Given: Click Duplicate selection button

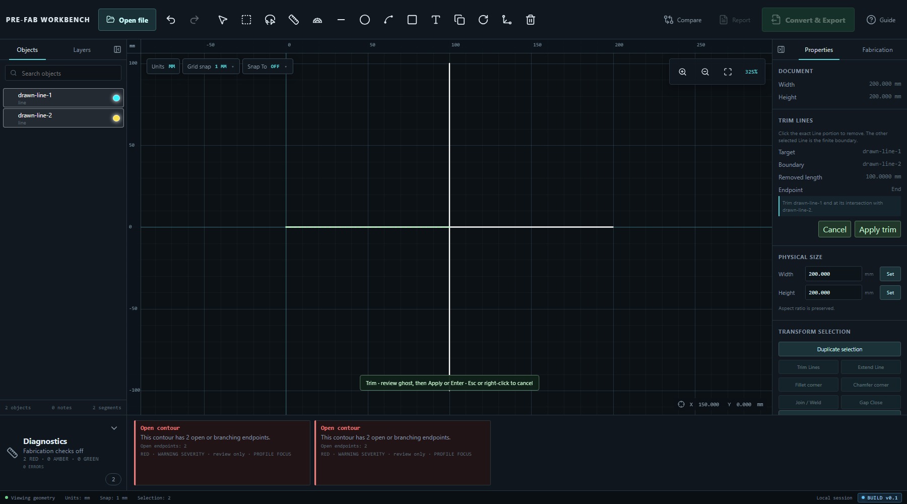Looking at the screenshot, I should [839, 349].
